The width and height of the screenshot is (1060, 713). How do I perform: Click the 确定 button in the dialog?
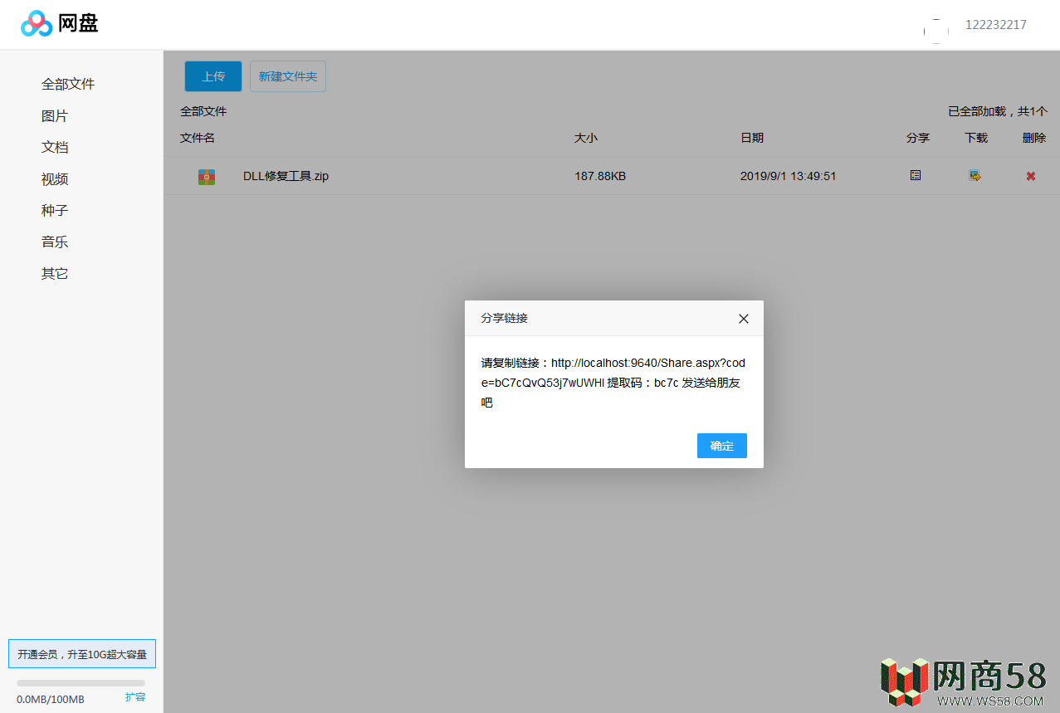(x=722, y=446)
